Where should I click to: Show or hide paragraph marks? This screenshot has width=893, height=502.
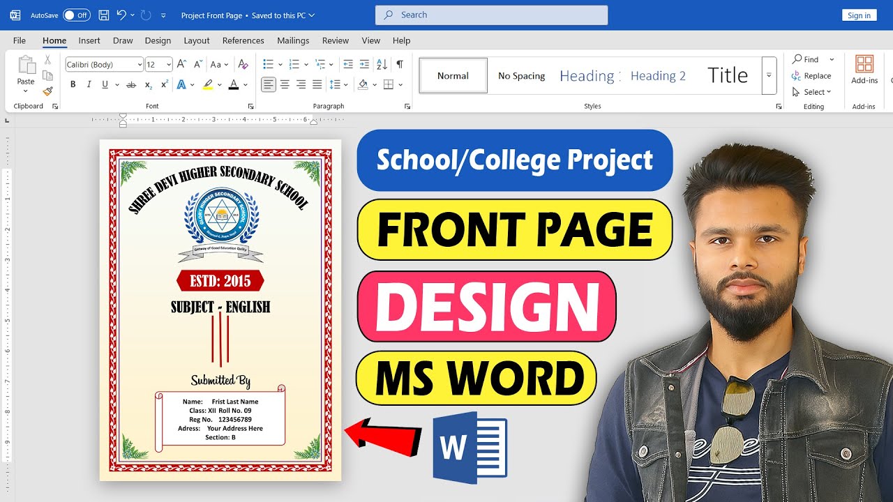(x=399, y=64)
